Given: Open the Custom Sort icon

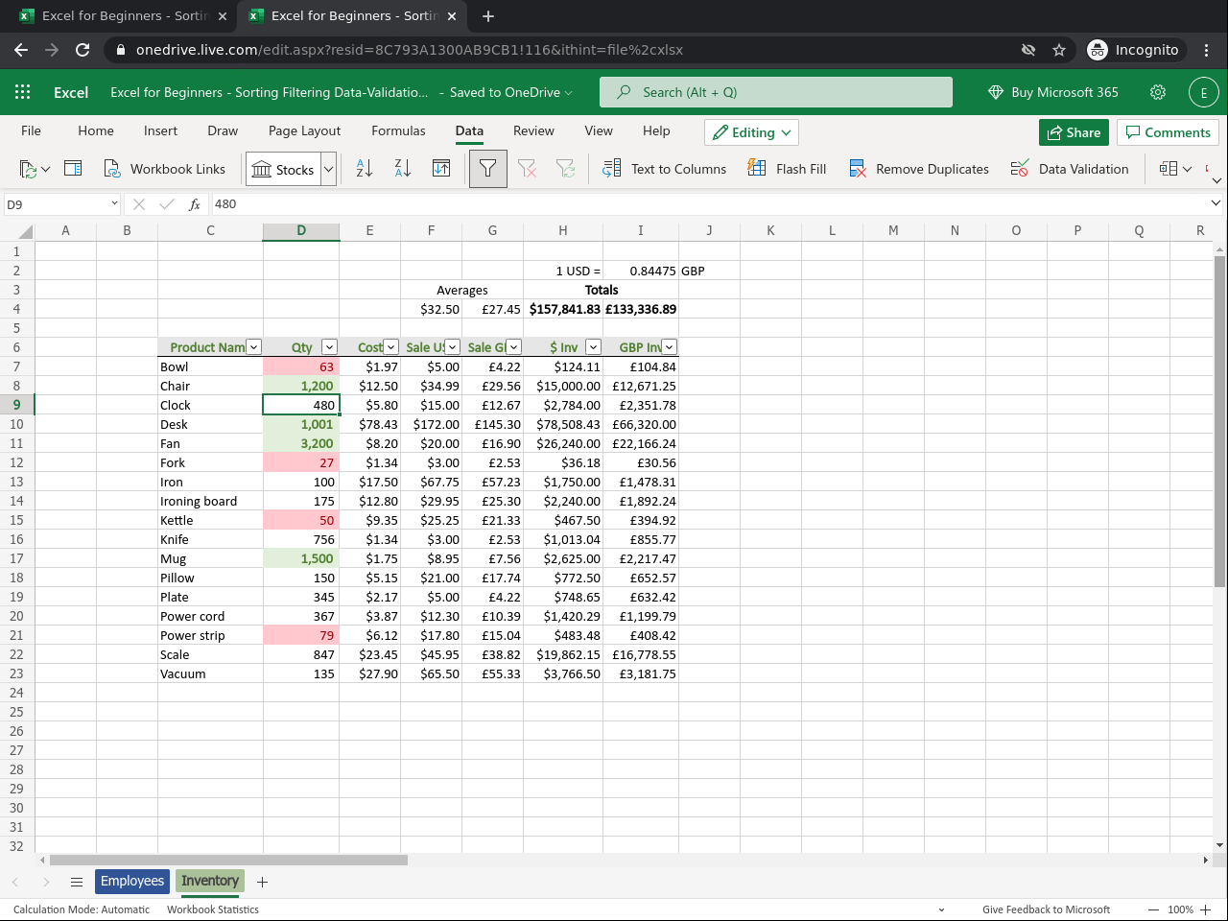Looking at the screenshot, I should coord(441,169).
